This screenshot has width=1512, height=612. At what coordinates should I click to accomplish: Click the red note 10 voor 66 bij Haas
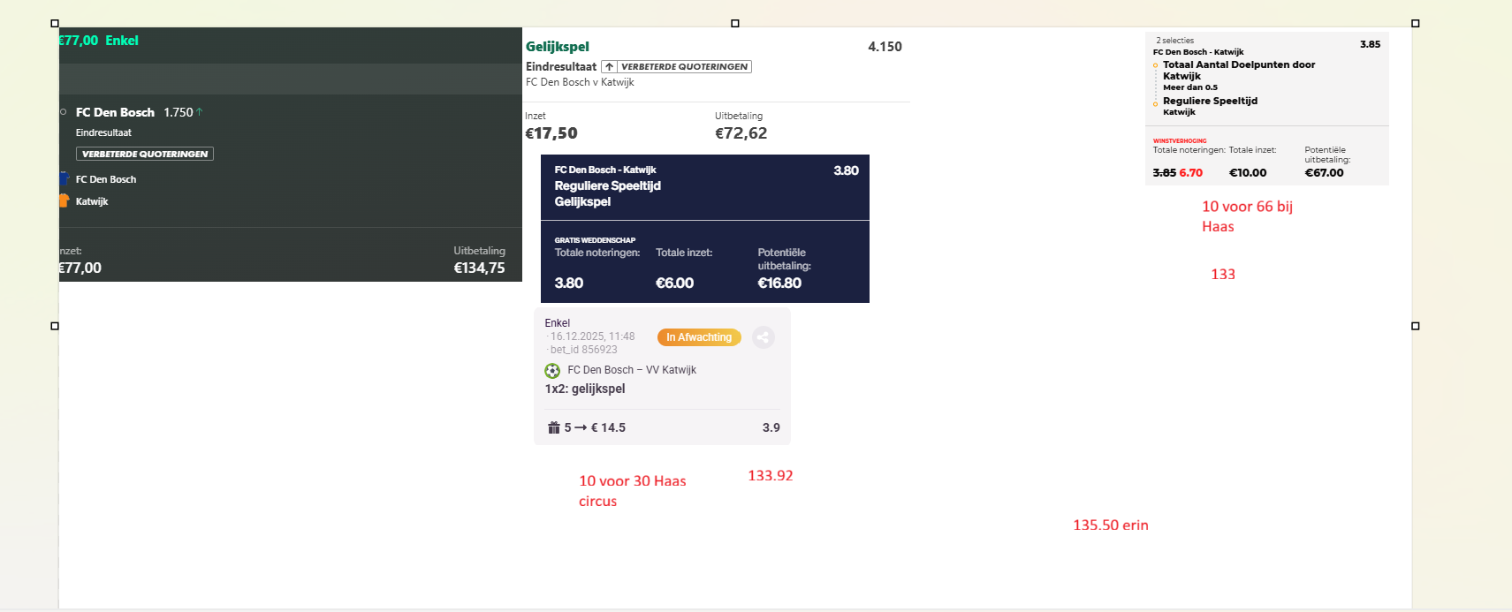pyautogui.click(x=1247, y=216)
